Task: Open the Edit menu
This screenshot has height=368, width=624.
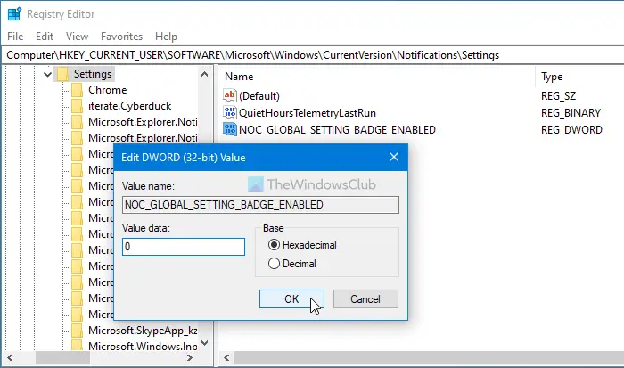Action: [45, 37]
